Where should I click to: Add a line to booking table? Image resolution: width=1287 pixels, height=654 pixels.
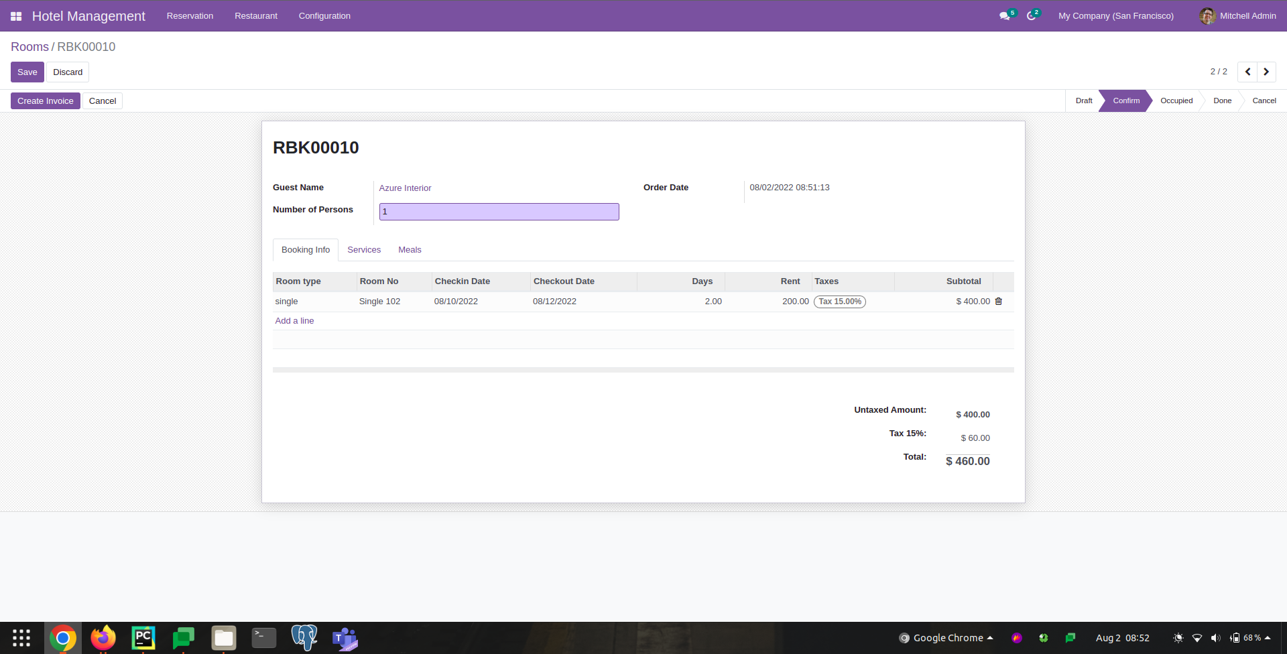pyautogui.click(x=294, y=321)
